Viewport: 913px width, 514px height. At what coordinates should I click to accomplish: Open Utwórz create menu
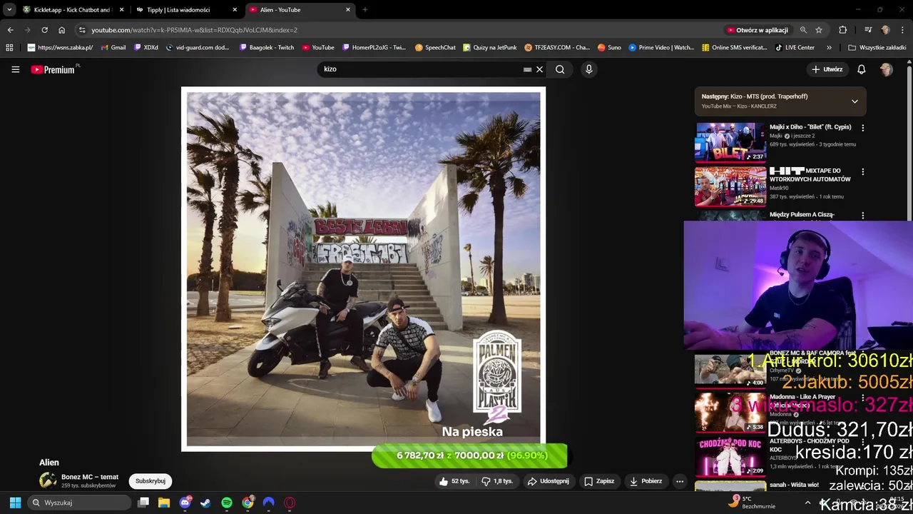coord(827,69)
